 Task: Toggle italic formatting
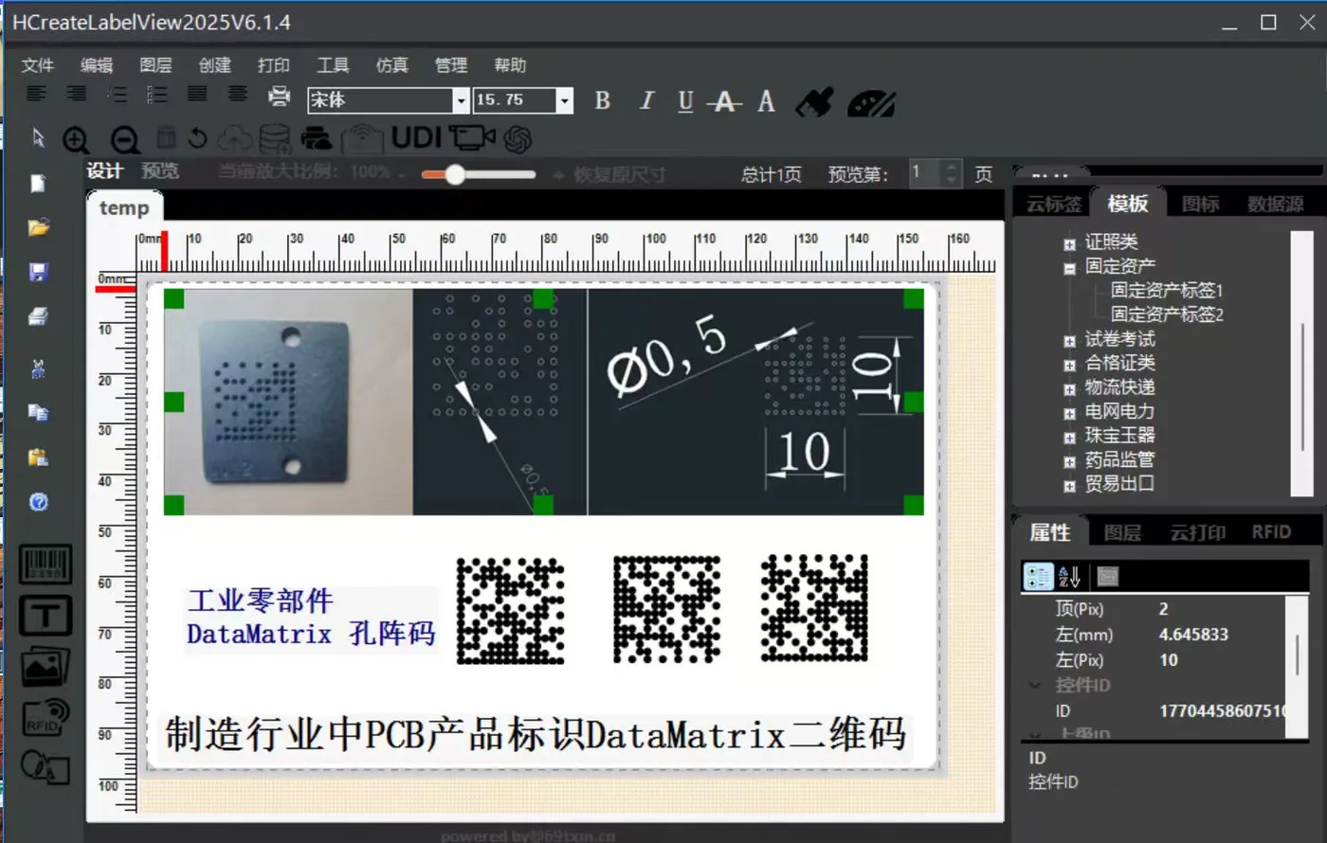646,100
